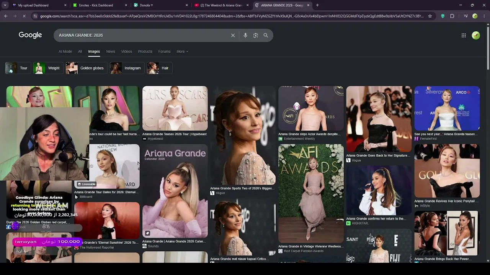Open the Chrome profile avatar in toolbar
This screenshot has height=275, width=490.
(x=475, y=16)
